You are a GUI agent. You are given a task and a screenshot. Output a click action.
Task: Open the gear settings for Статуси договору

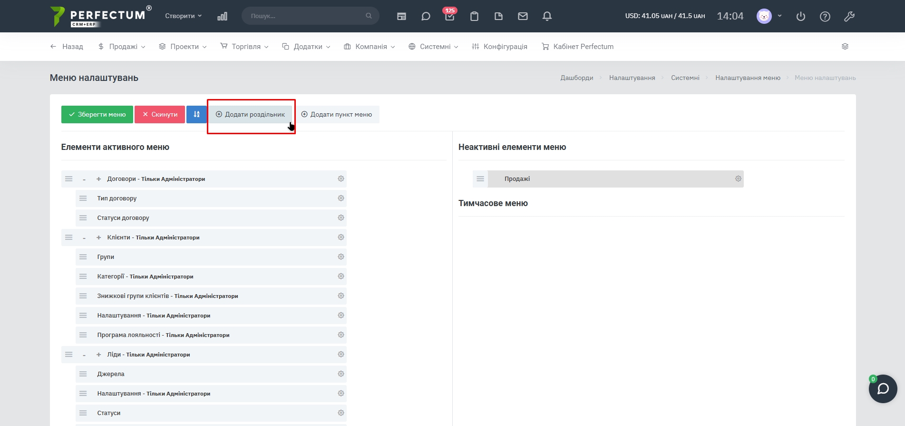(x=341, y=218)
